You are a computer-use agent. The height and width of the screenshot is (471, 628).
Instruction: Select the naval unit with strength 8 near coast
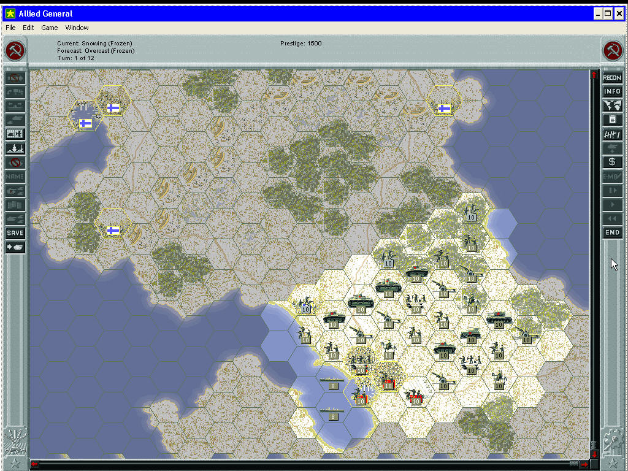333,383
